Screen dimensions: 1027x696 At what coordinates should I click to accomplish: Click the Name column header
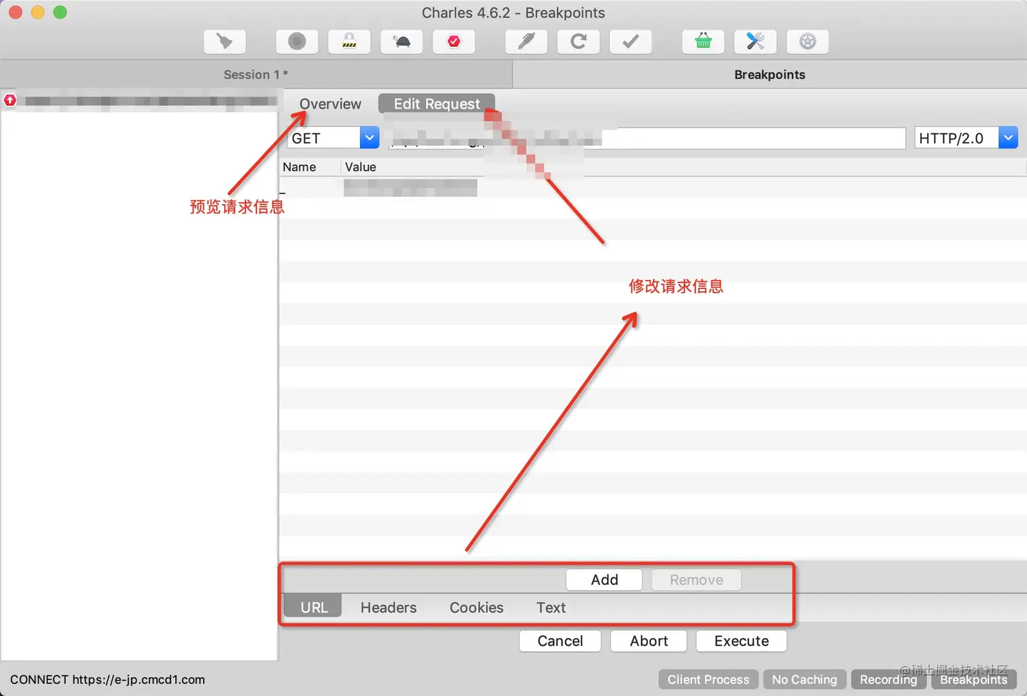point(309,167)
